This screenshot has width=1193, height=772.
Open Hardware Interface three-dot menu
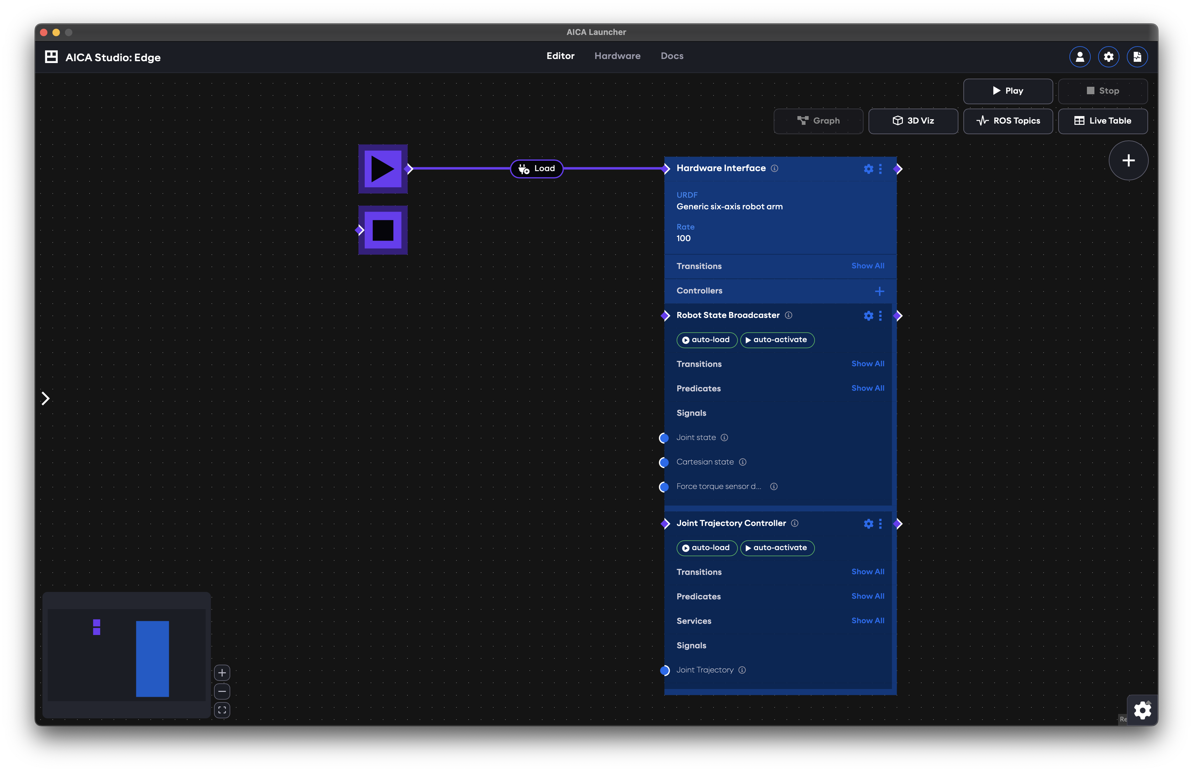(x=880, y=169)
